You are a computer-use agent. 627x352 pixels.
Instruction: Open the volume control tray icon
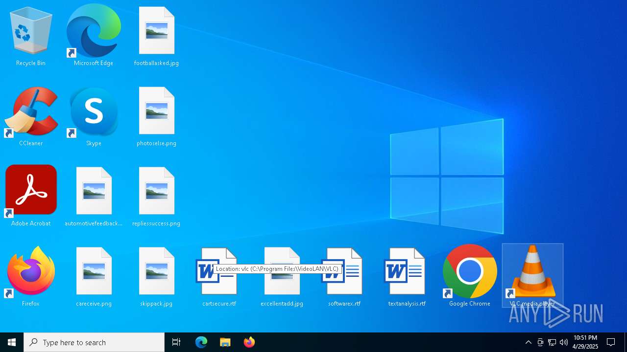click(x=564, y=342)
